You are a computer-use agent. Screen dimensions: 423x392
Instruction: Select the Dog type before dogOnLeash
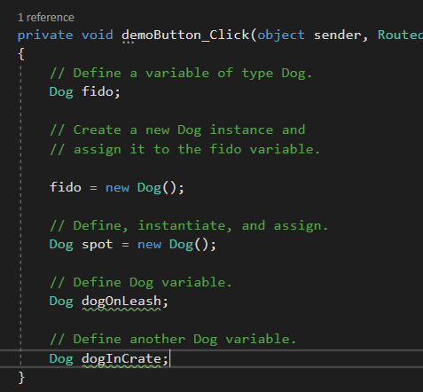(x=61, y=302)
